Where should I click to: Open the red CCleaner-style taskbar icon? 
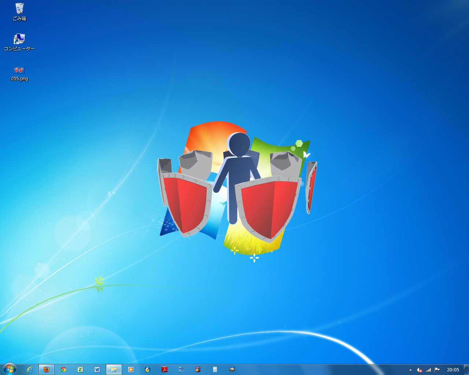click(198, 370)
